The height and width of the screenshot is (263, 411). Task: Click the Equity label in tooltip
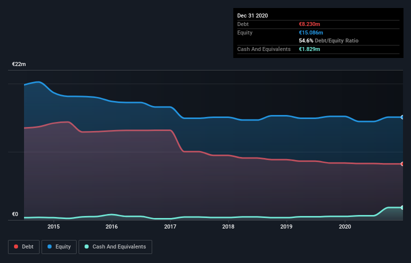245,32
